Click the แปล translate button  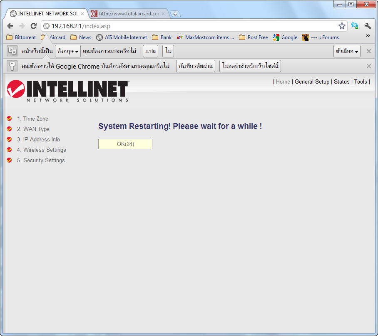pos(150,51)
